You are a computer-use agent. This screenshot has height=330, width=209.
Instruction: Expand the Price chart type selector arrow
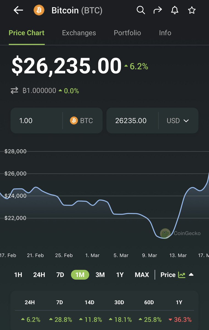(191, 275)
